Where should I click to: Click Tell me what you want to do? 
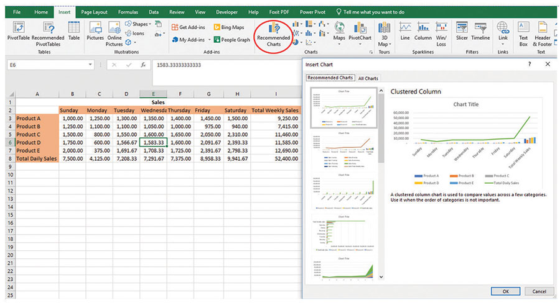tap(370, 12)
